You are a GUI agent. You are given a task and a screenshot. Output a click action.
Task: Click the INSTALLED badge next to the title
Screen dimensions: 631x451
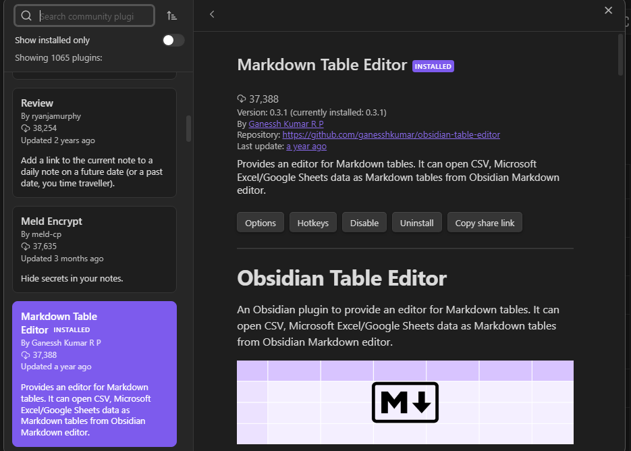pos(433,65)
